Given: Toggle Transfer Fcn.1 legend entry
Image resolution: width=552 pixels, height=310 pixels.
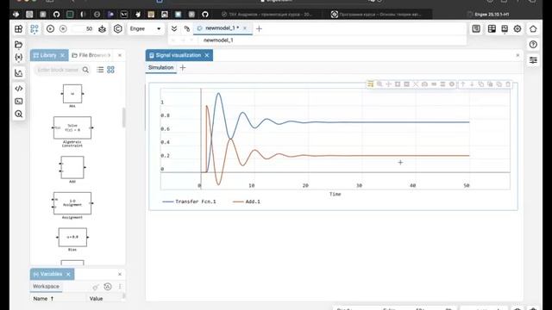Looking at the screenshot, I should click(x=189, y=201).
